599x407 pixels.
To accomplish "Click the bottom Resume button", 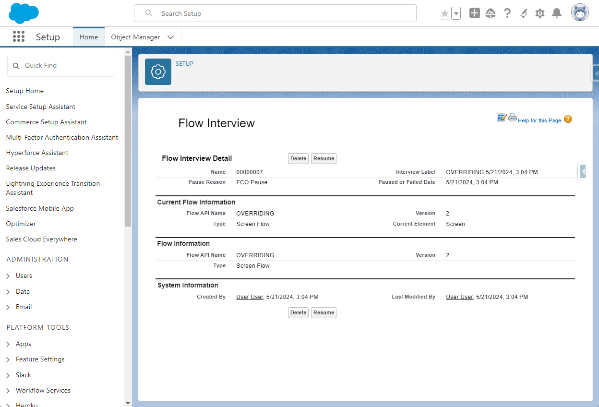I will 324,312.
